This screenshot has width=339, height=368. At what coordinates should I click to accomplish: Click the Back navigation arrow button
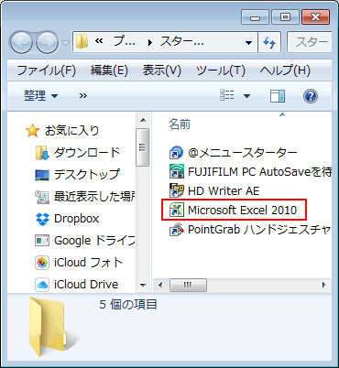click(21, 42)
